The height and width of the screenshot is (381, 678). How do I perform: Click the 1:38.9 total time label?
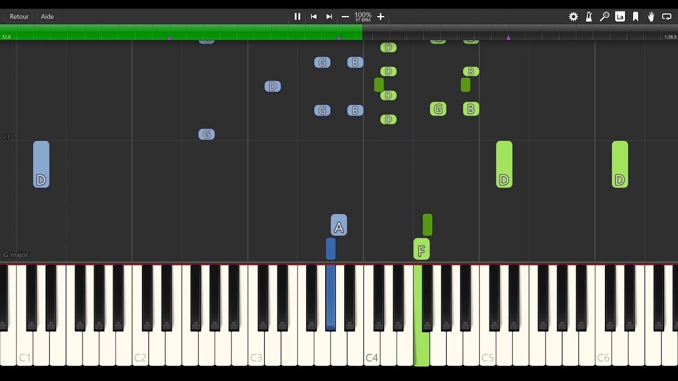pyautogui.click(x=670, y=37)
